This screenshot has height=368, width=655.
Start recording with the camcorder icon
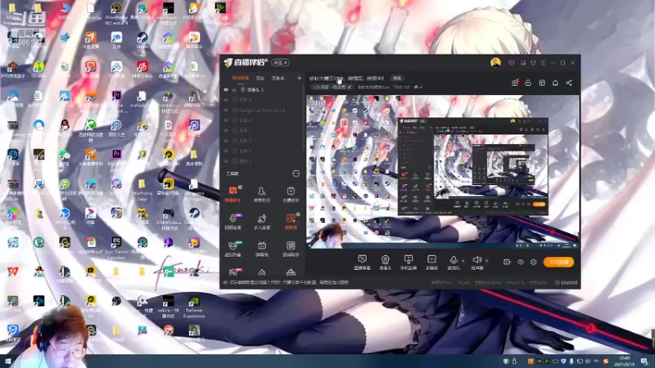(x=507, y=262)
